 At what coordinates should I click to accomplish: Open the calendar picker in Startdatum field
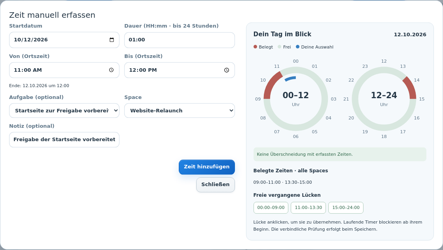coord(112,40)
